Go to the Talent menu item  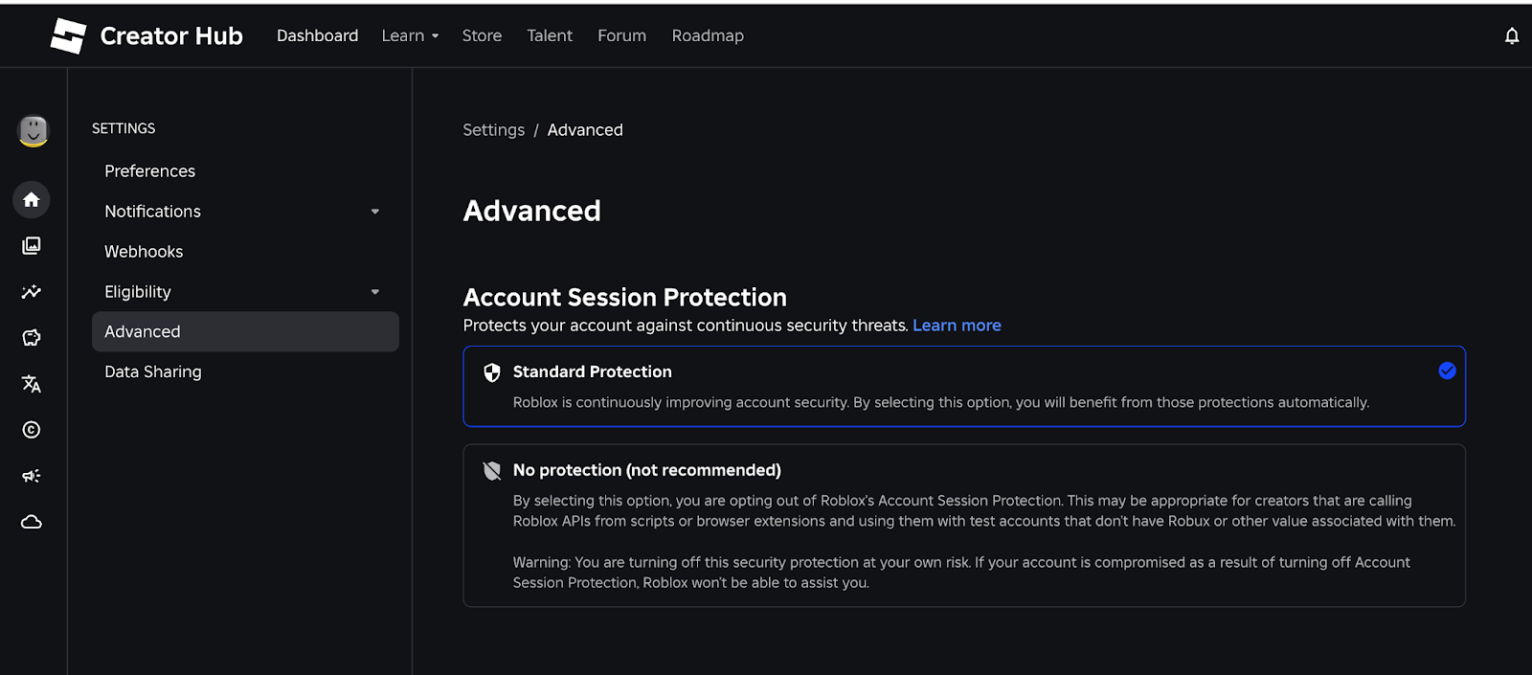(549, 35)
